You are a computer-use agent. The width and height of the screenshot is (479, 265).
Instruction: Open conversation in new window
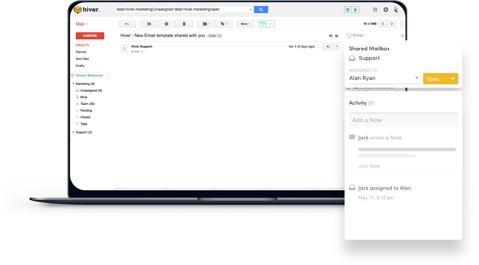(337, 36)
